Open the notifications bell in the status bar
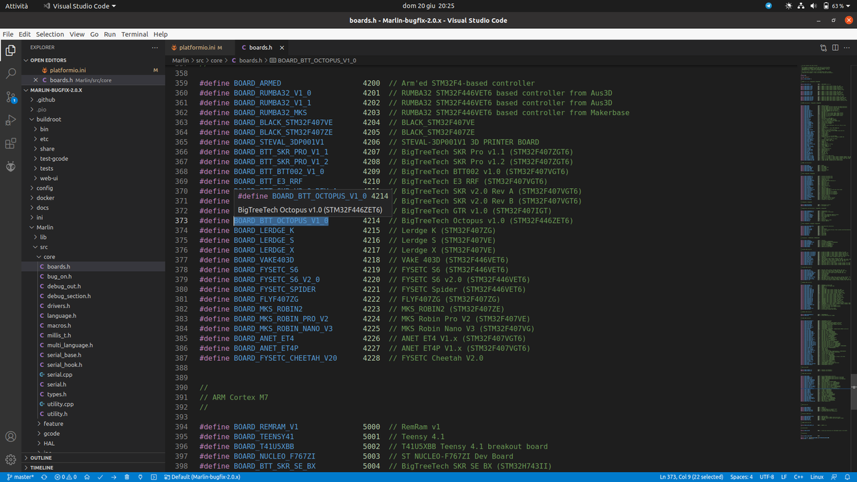 849,477
